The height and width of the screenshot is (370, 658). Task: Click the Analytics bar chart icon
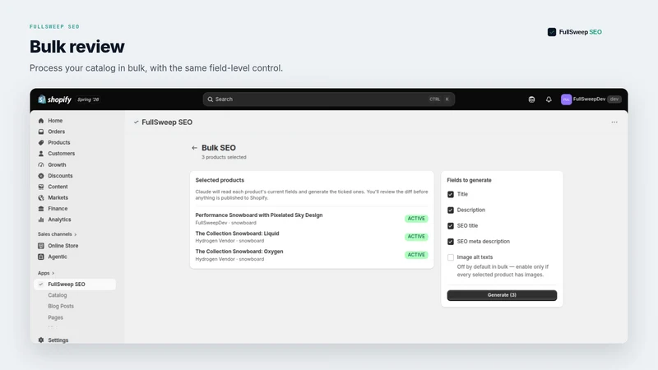point(41,220)
